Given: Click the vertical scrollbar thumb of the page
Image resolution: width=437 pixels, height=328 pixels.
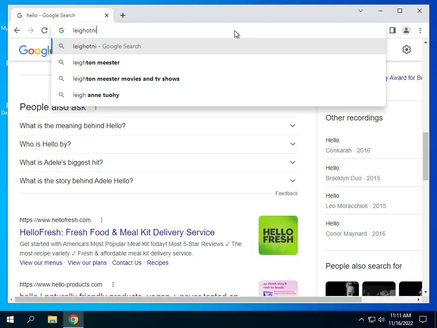Looking at the screenshot, I should point(425,156).
